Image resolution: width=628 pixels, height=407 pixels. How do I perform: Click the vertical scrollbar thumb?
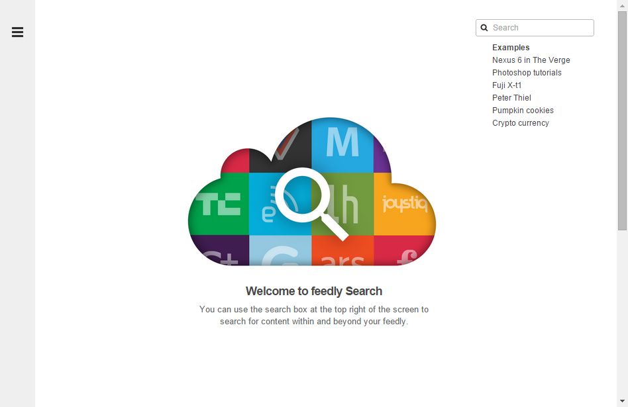[x=622, y=121]
